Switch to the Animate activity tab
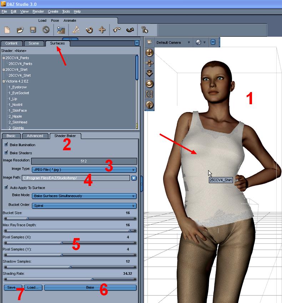282x303 pixels. (70, 20)
